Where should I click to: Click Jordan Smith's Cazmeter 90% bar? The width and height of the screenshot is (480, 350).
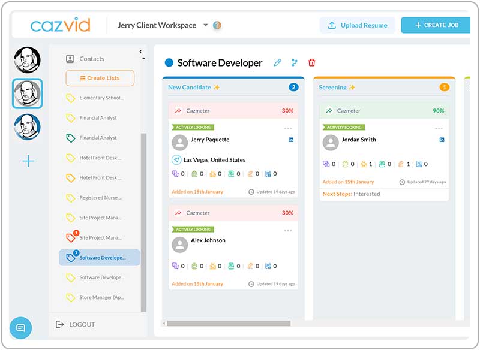click(x=384, y=111)
